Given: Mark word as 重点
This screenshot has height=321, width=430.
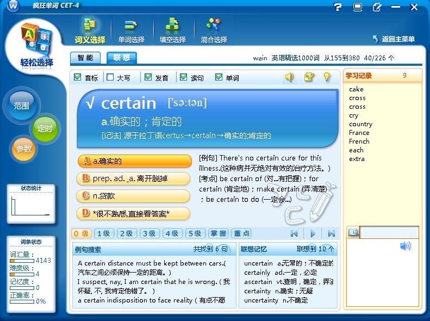Looking at the screenshot, I should [x=241, y=233].
